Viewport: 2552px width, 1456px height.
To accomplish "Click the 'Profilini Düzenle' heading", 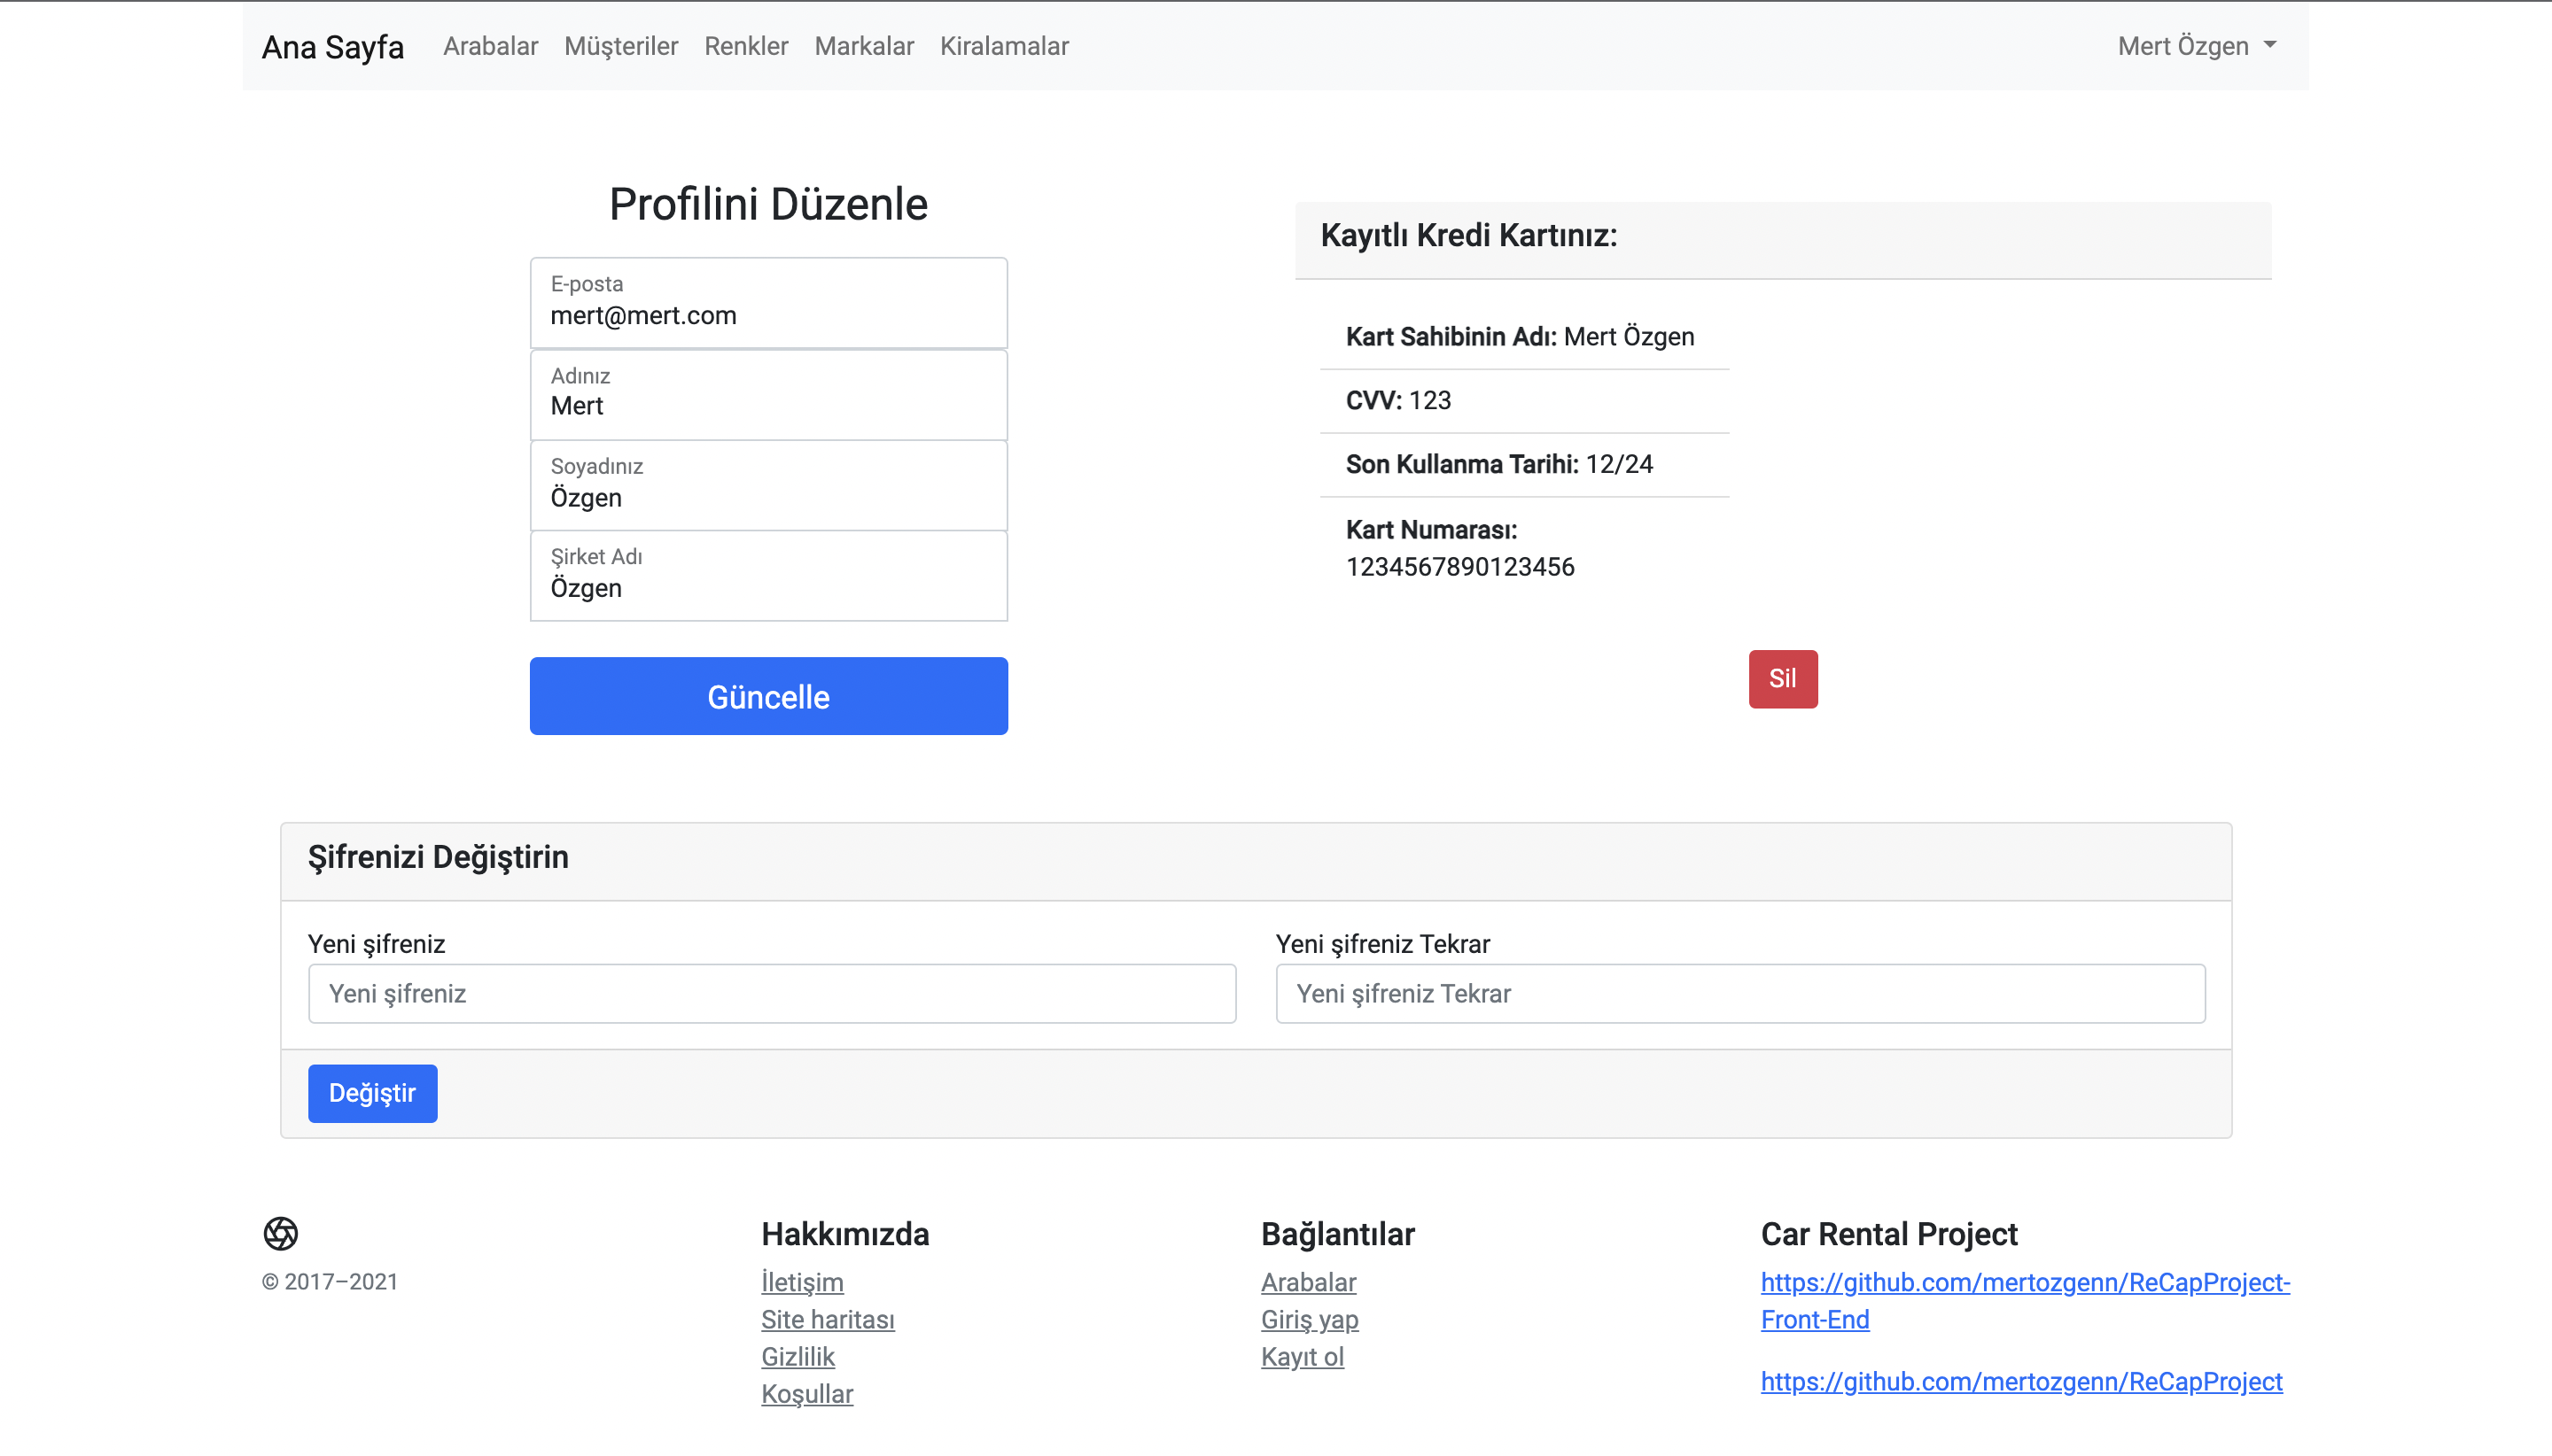I will pos(768,204).
